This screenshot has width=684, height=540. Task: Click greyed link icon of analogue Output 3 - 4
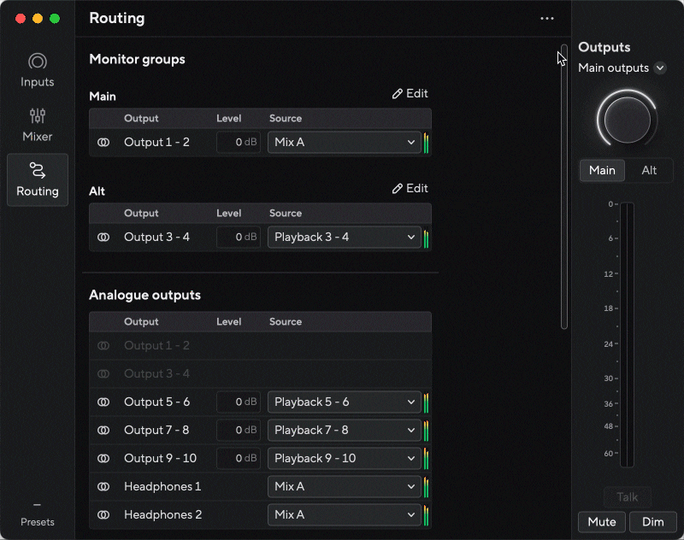click(103, 373)
